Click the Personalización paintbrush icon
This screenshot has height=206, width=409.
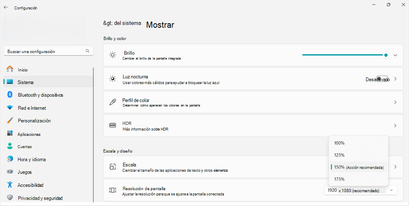[x=10, y=120]
